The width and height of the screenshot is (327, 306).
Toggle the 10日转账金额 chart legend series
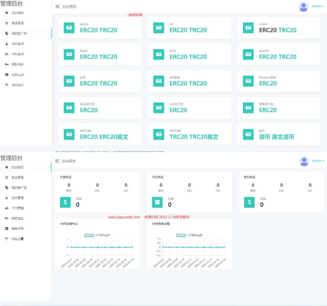[181, 235]
